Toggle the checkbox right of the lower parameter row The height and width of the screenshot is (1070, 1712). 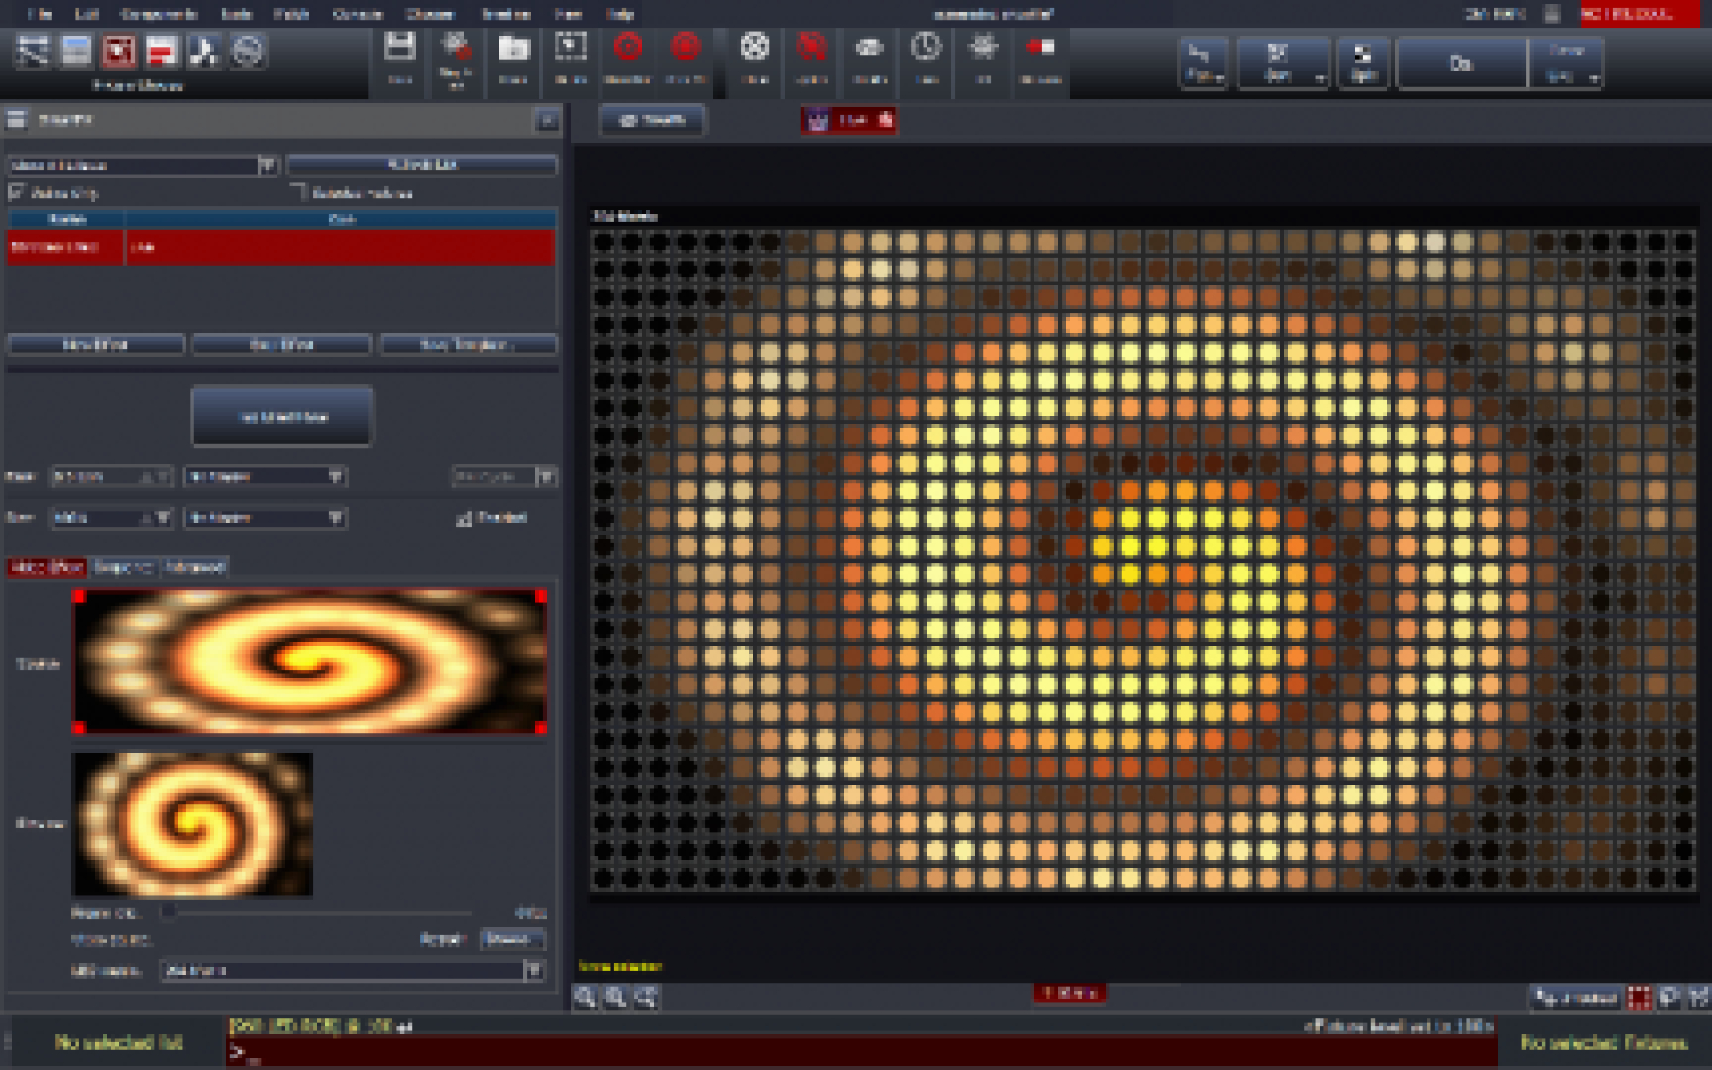[464, 518]
